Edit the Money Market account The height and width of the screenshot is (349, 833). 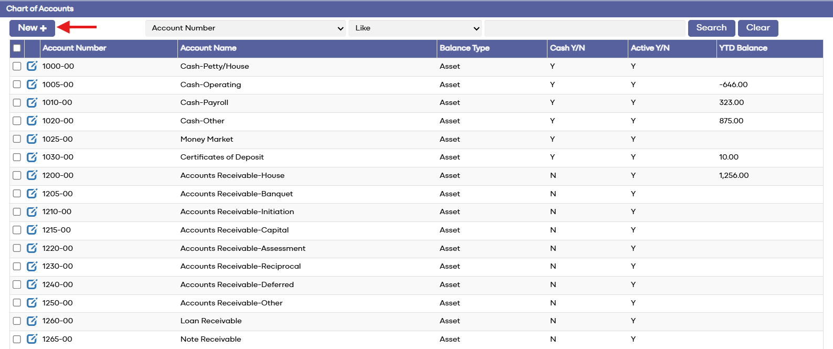pyautogui.click(x=32, y=139)
